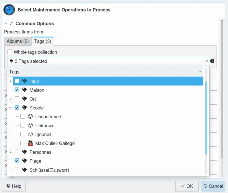Screen dimensions: 228x193
Task: Check the Unknown face tag checkbox
Action: 23,126
